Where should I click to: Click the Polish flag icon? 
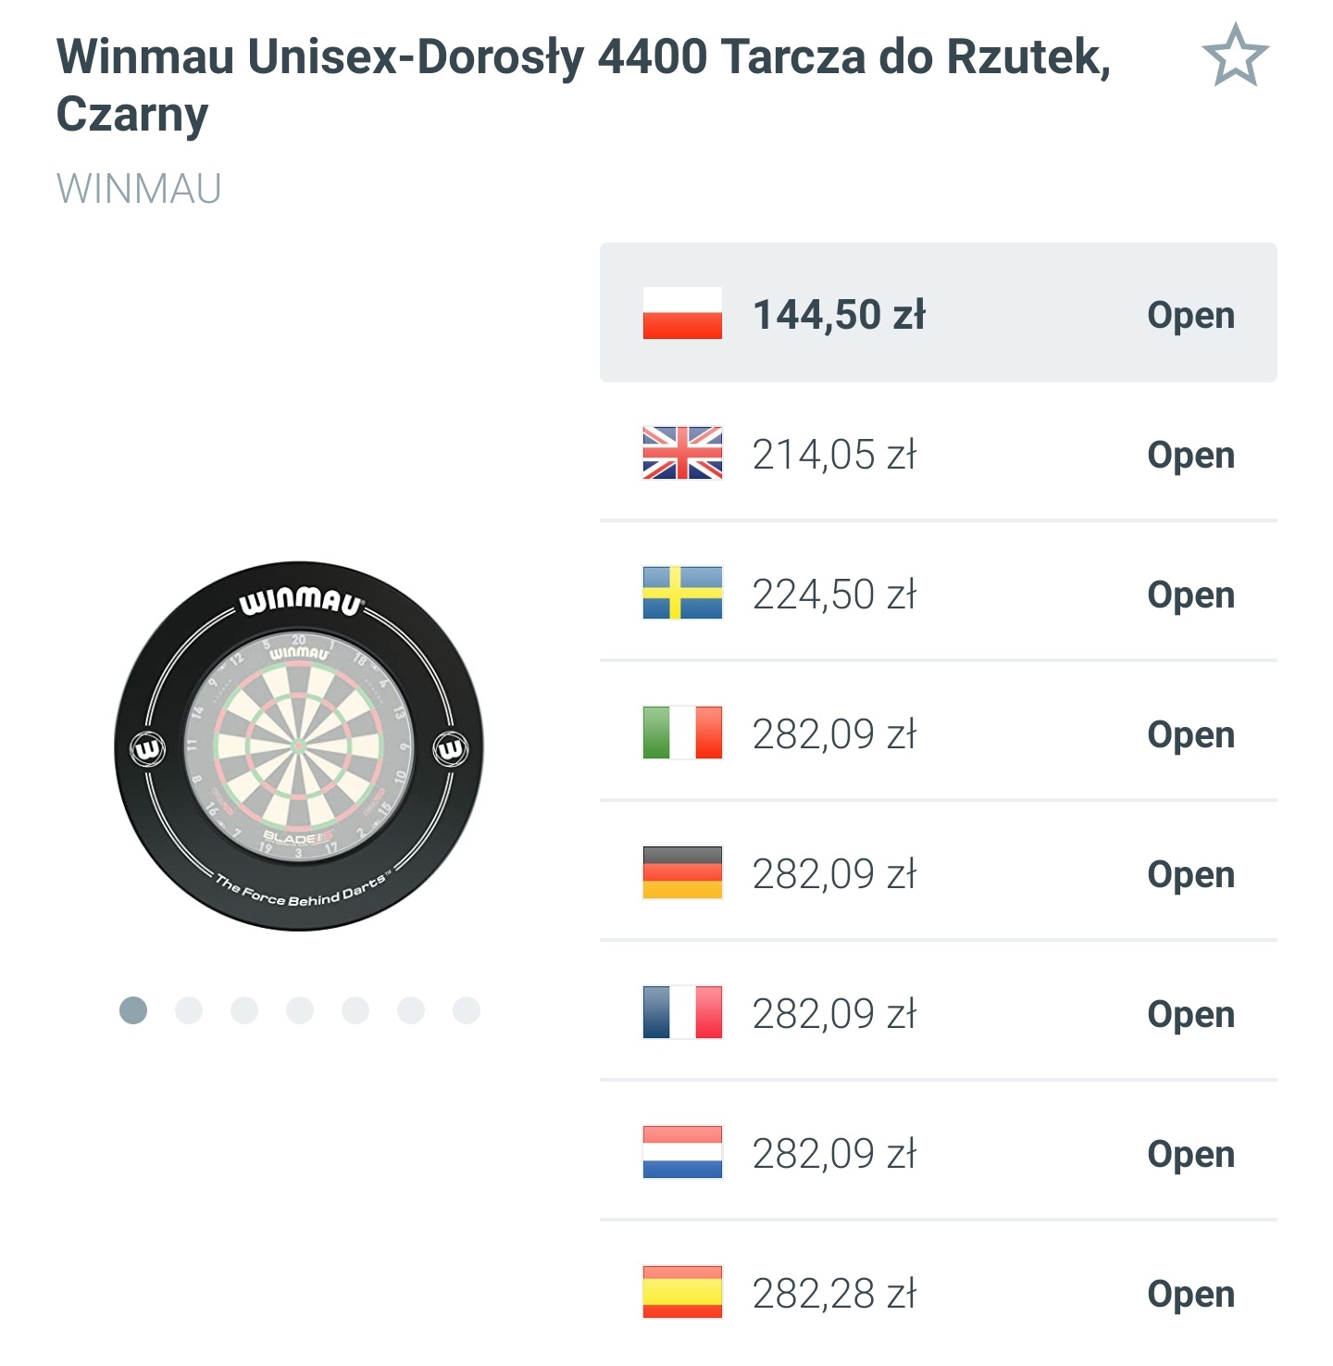point(680,314)
